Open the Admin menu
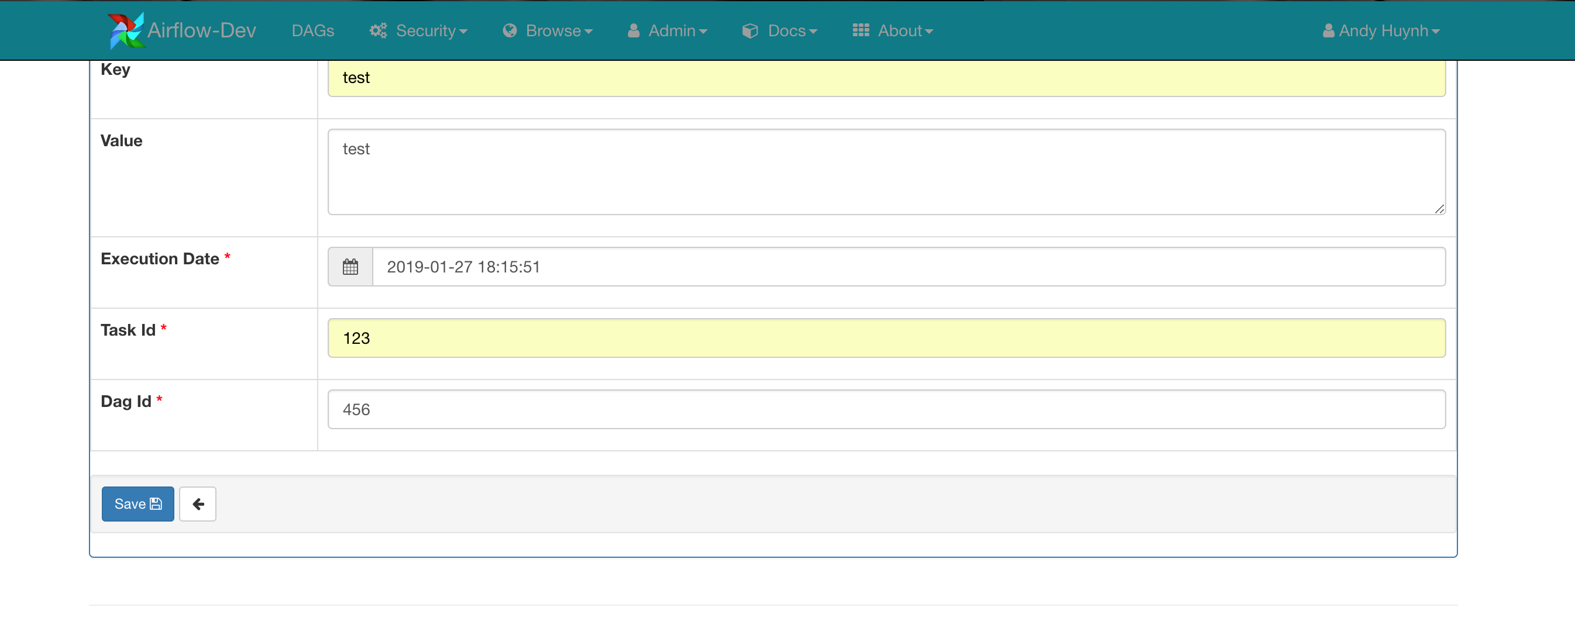This screenshot has height=635, width=1575. tap(677, 30)
